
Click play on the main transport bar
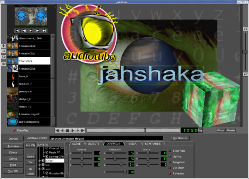72,131
